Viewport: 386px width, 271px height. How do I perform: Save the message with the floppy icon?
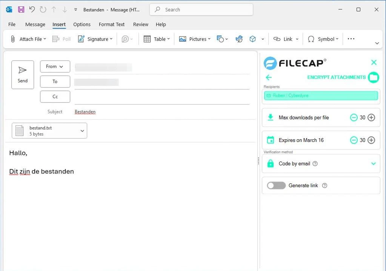click(x=21, y=9)
